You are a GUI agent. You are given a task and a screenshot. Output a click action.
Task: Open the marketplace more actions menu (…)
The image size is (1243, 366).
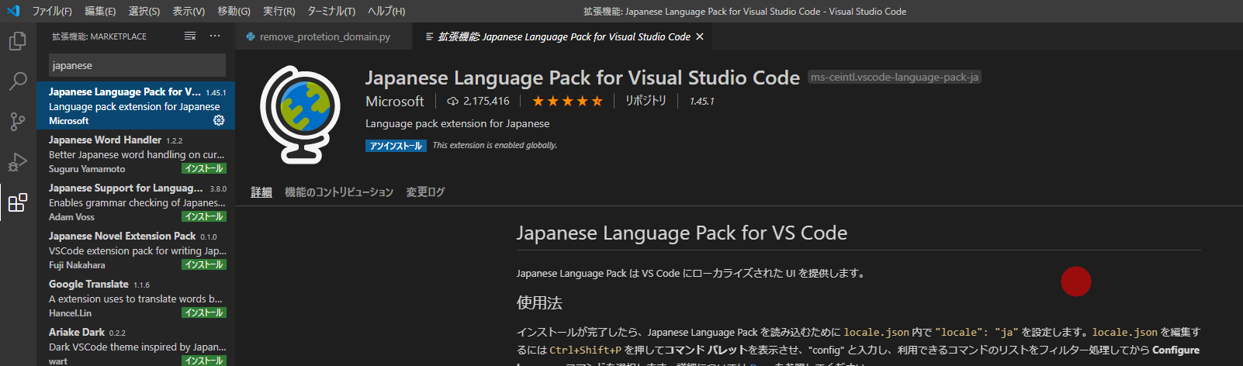[x=215, y=36]
